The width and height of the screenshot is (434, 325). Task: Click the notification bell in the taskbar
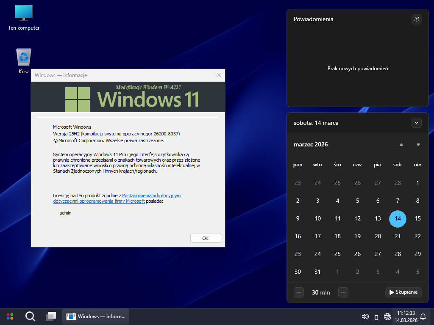[423, 317]
